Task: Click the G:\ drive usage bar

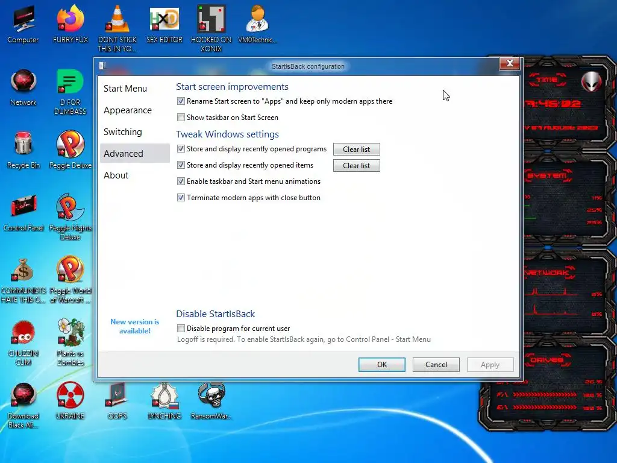Action: (545, 408)
